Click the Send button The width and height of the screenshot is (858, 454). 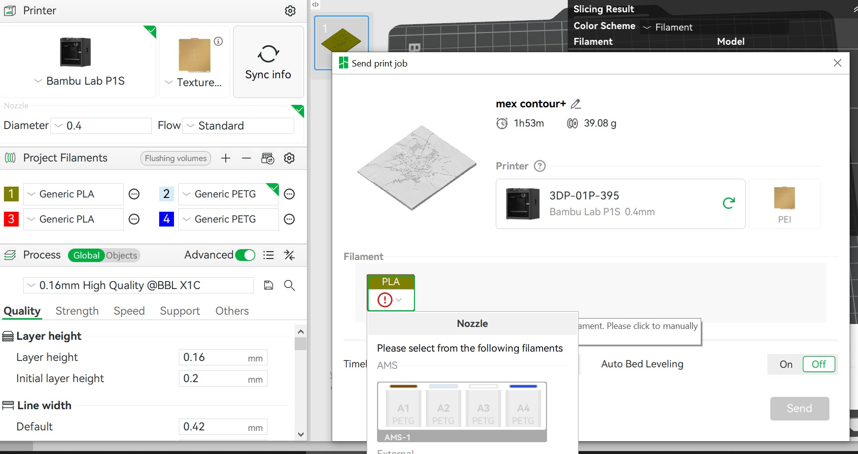(799, 409)
